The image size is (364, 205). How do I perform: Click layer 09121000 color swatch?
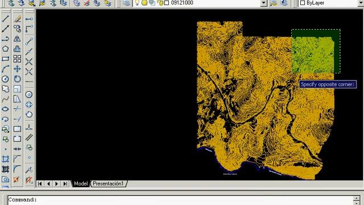point(167,3)
